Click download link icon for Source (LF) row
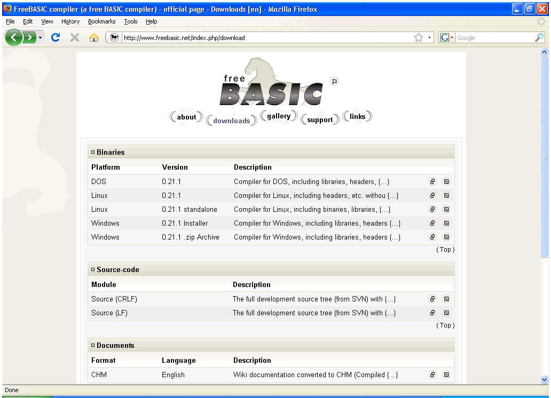This screenshot has height=398, width=551. tap(432, 313)
